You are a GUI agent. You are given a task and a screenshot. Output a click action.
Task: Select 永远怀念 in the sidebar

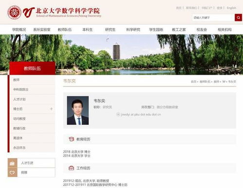(x=33, y=148)
